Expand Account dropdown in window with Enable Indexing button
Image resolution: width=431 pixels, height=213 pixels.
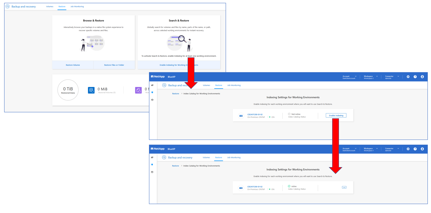pos(349,77)
